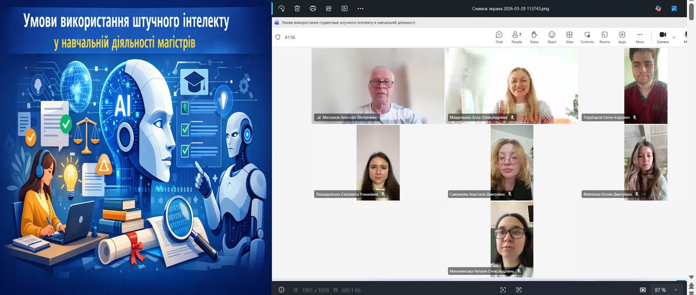This screenshot has height=295, width=696.
Task: Open the View layout options
Action: pos(569,37)
